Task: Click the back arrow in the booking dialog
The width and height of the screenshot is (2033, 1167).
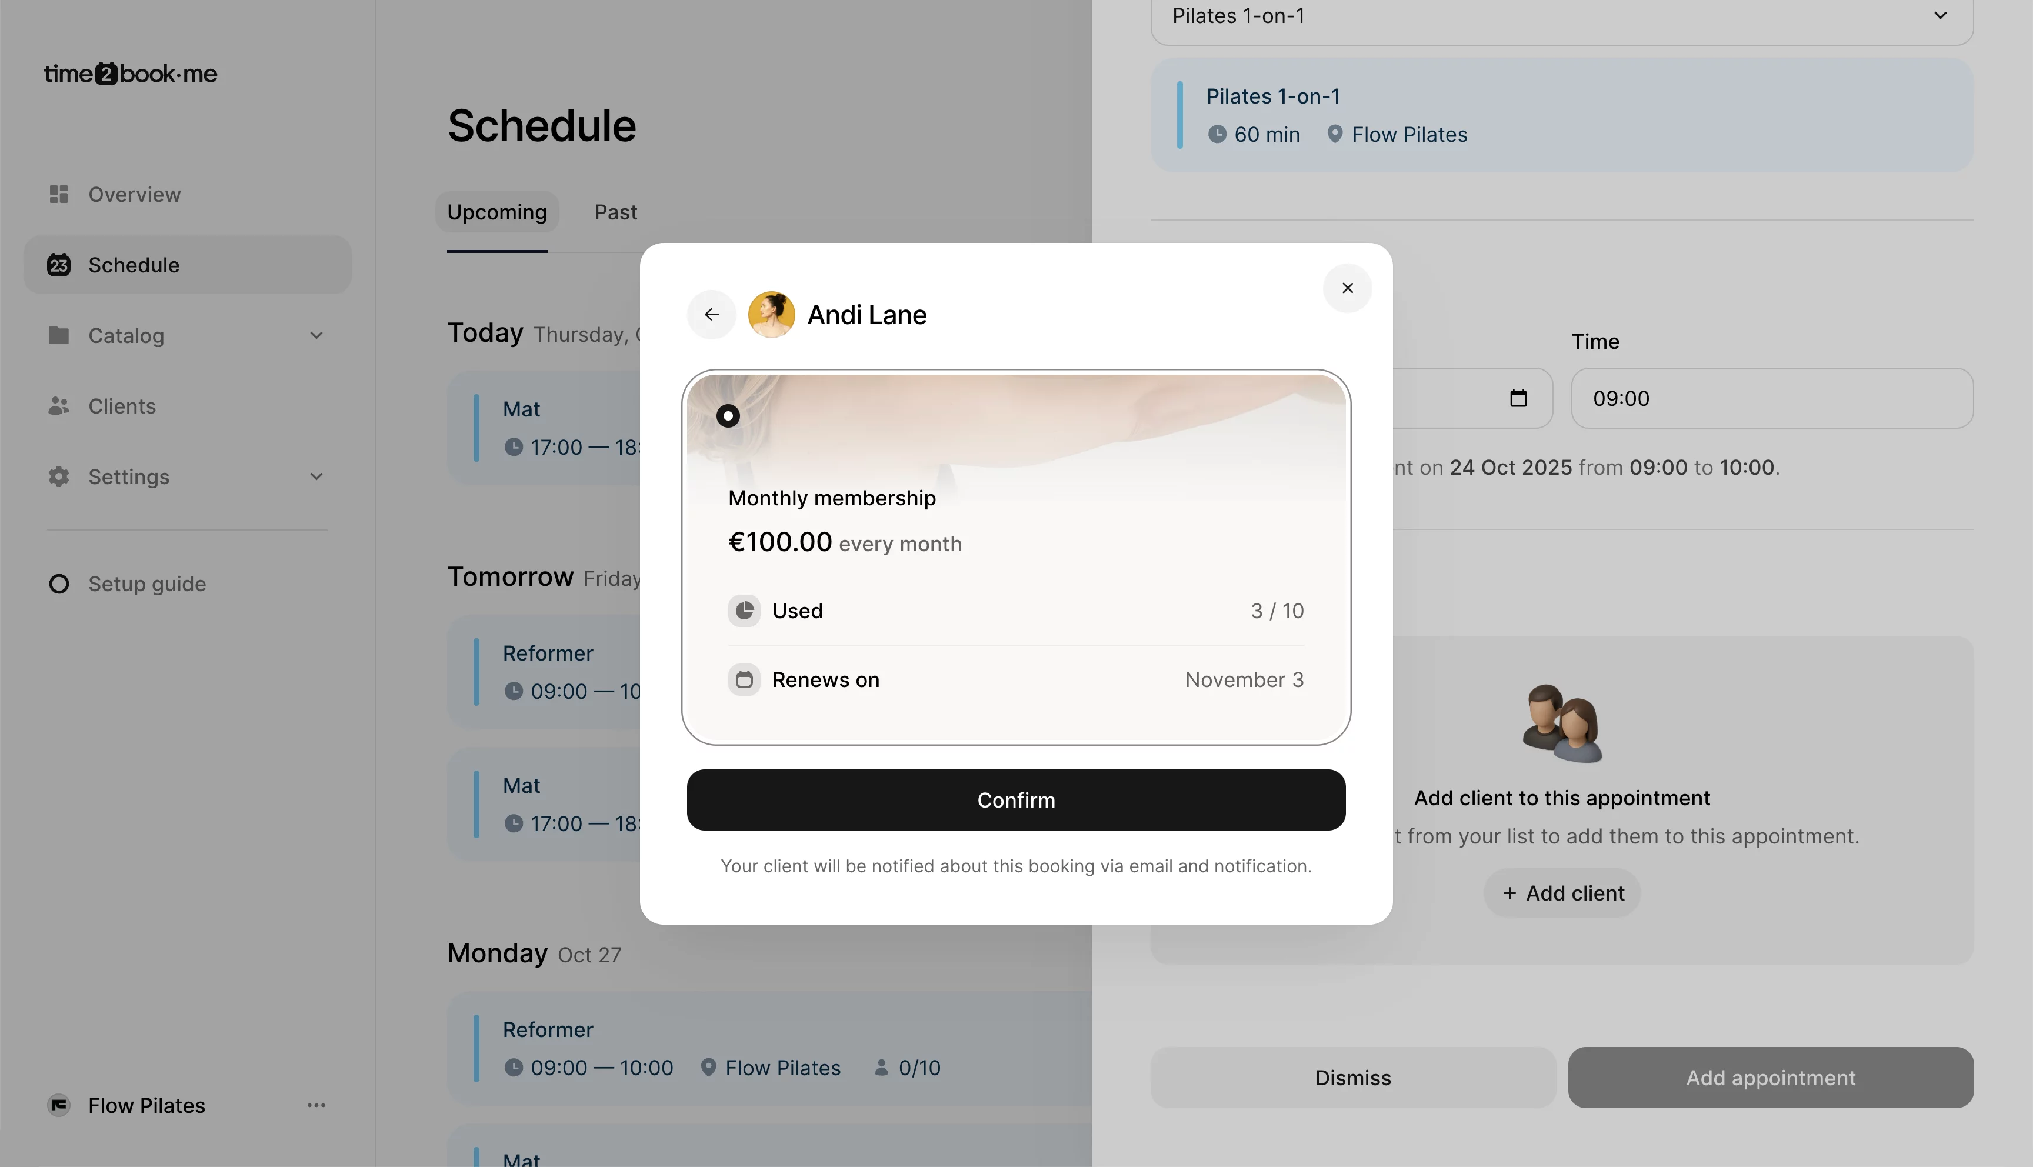Action: coord(712,314)
